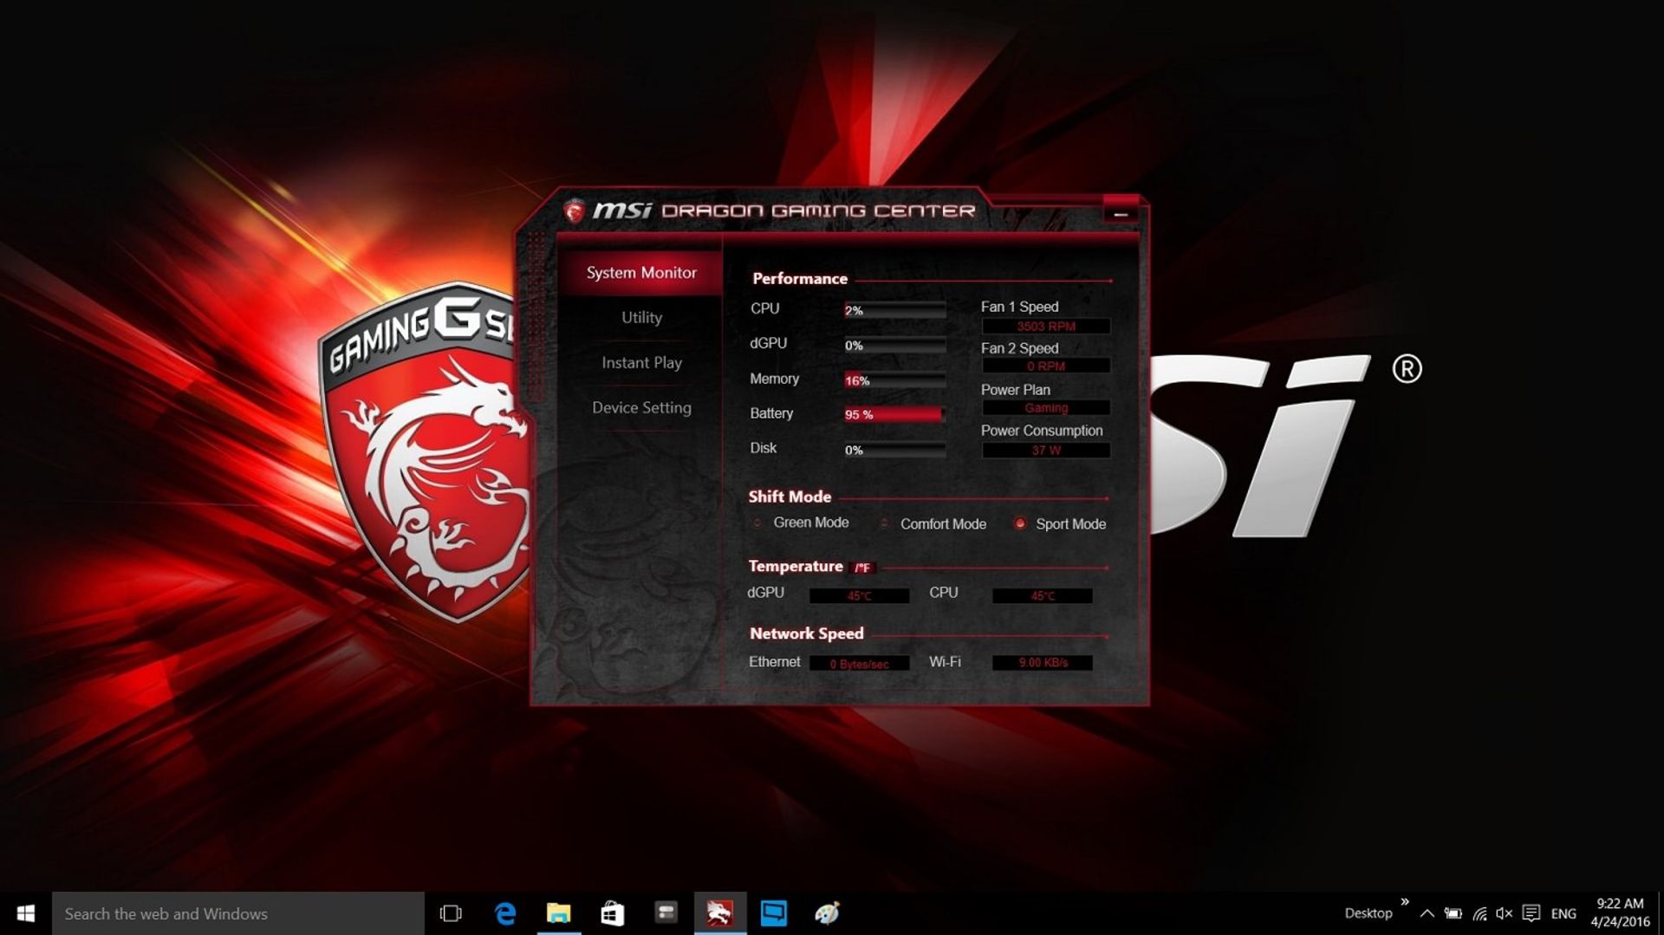Open the Action Center notifications icon
Image resolution: width=1664 pixels, height=935 pixels.
click(1531, 913)
